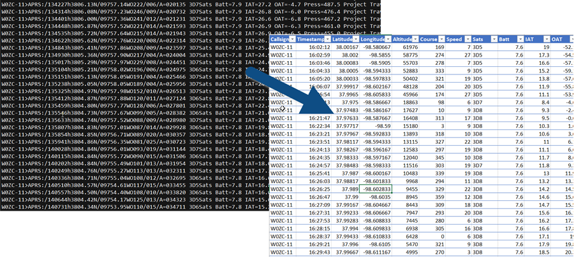Select latitude cell 37.99917
The width and height of the screenshot is (574, 257).
[345, 87]
